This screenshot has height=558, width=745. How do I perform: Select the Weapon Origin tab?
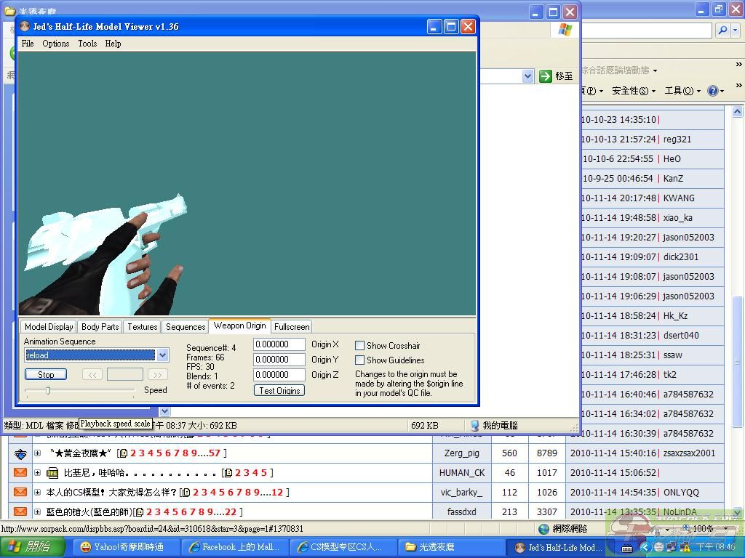pos(239,325)
